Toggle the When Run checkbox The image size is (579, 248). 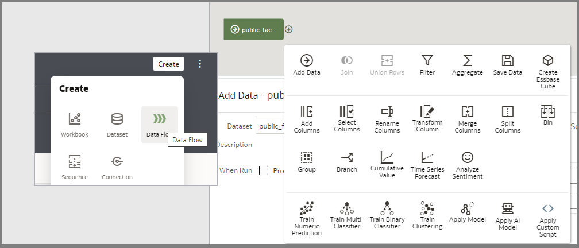point(264,170)
